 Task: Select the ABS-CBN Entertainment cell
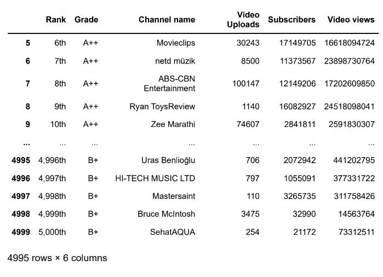pyautogui.click(x=169, y=83)
